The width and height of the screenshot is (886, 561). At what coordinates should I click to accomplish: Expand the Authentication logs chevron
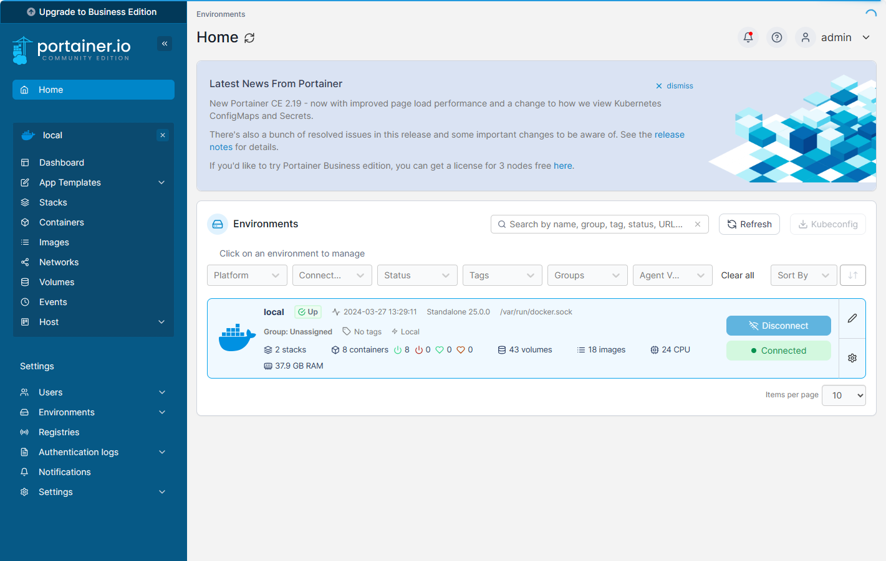[162, 452]
